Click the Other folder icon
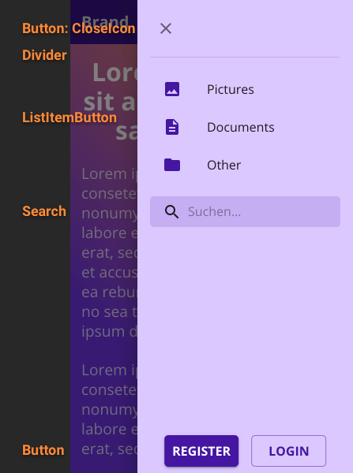Viewport: 353px width, 473px height. coord(172,165)
